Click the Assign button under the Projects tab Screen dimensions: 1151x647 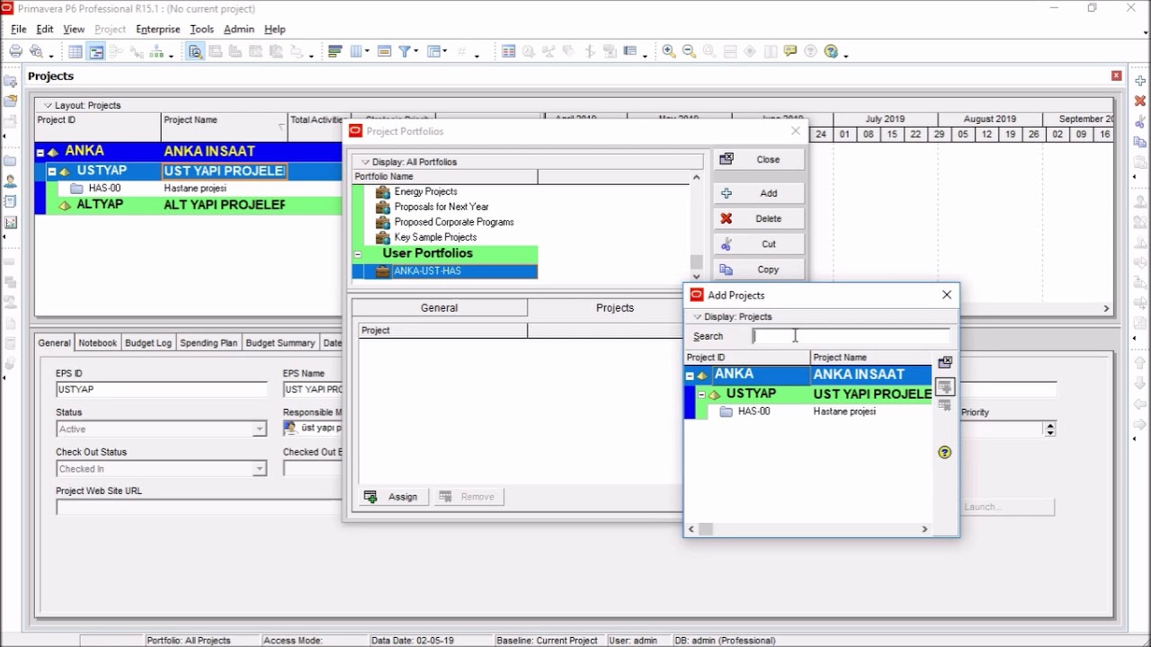tap(392, 497)
